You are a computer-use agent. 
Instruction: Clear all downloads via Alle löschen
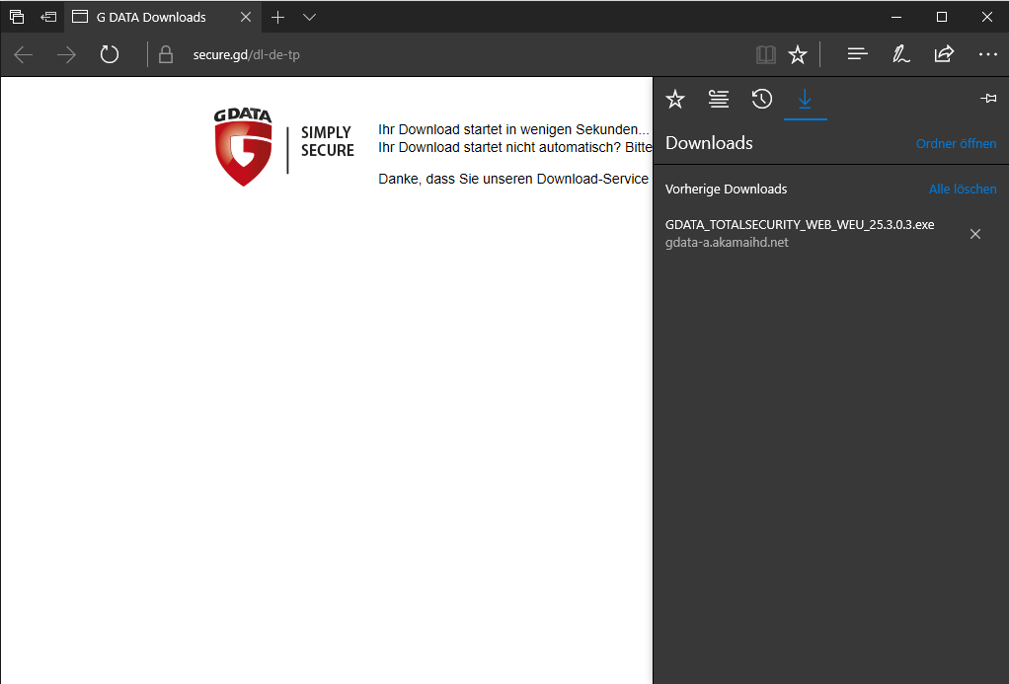963,189
